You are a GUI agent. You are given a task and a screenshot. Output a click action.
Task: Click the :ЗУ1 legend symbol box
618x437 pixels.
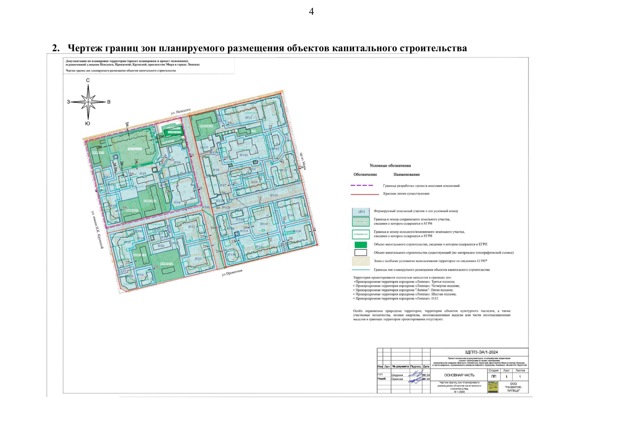coord(361,212)
